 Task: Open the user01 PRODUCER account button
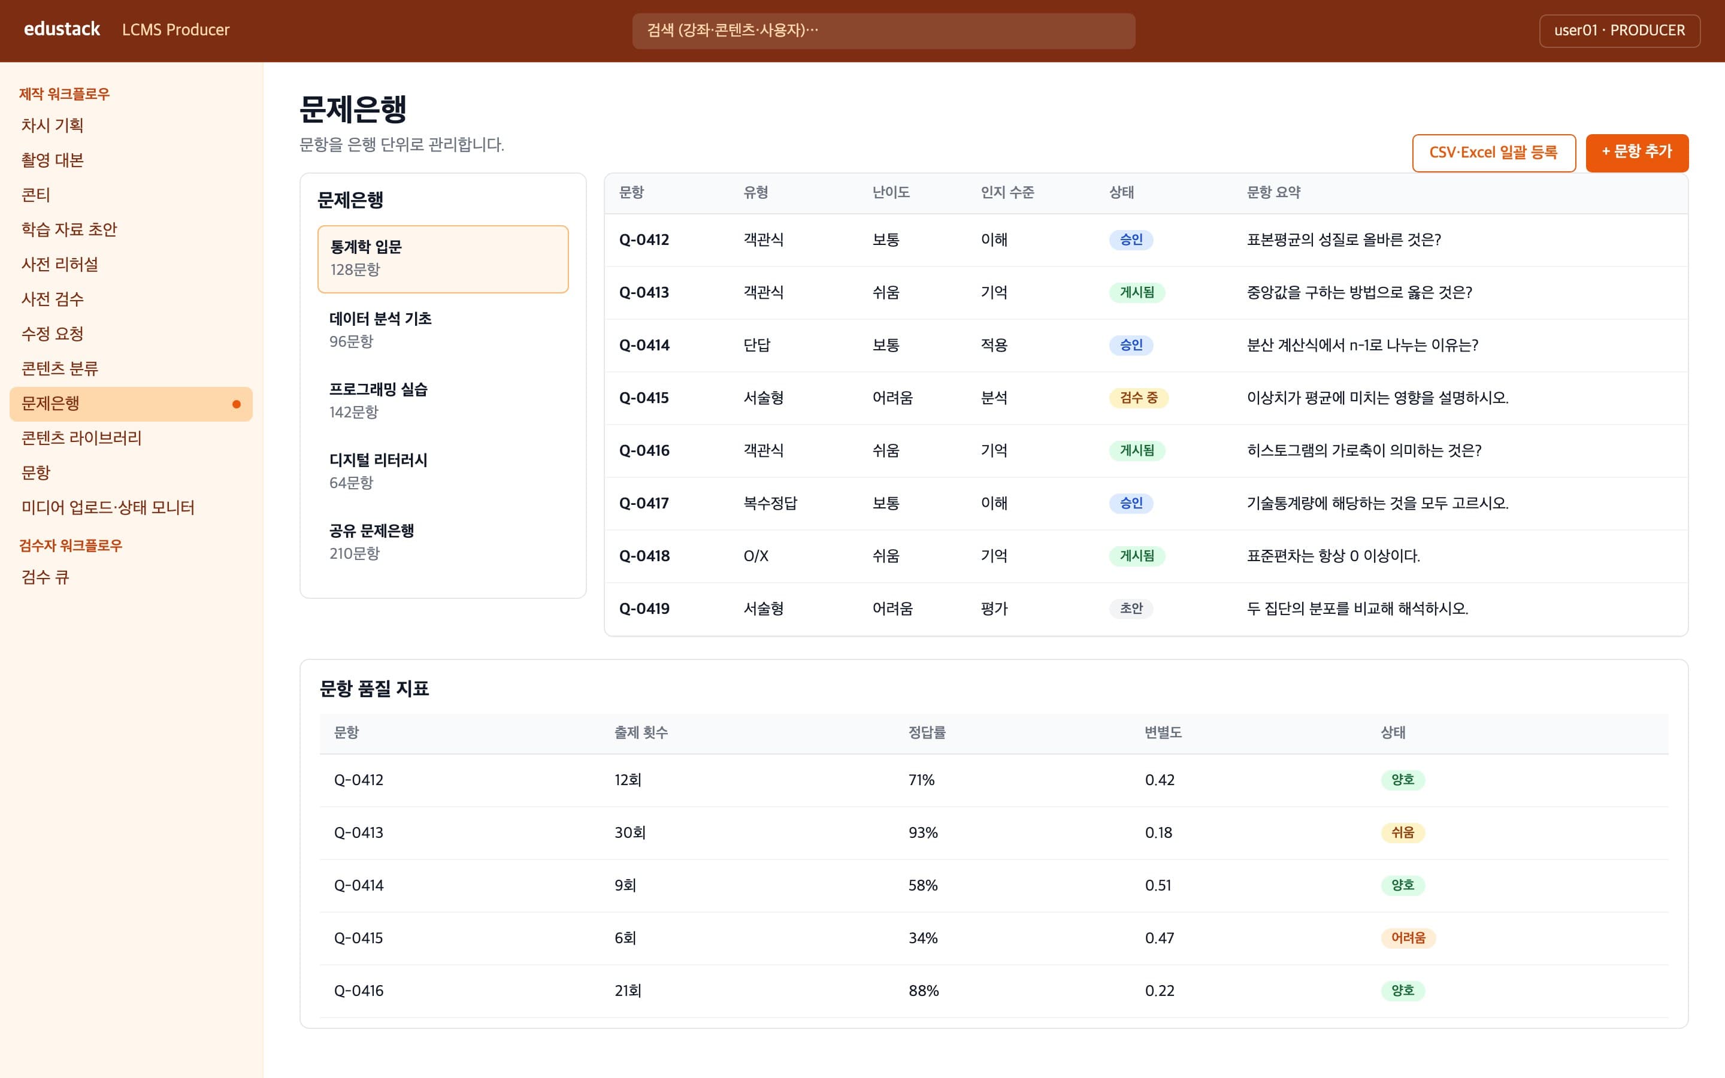(1619, 31)
